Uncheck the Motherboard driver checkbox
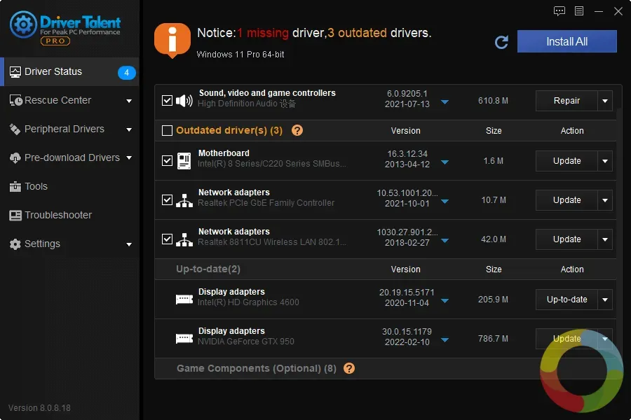 click(167, 161)
